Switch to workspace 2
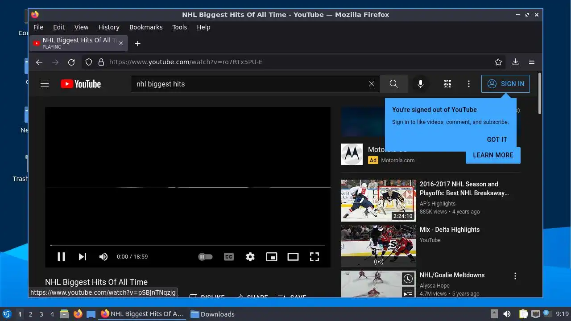571x321 pixels. 31,314
